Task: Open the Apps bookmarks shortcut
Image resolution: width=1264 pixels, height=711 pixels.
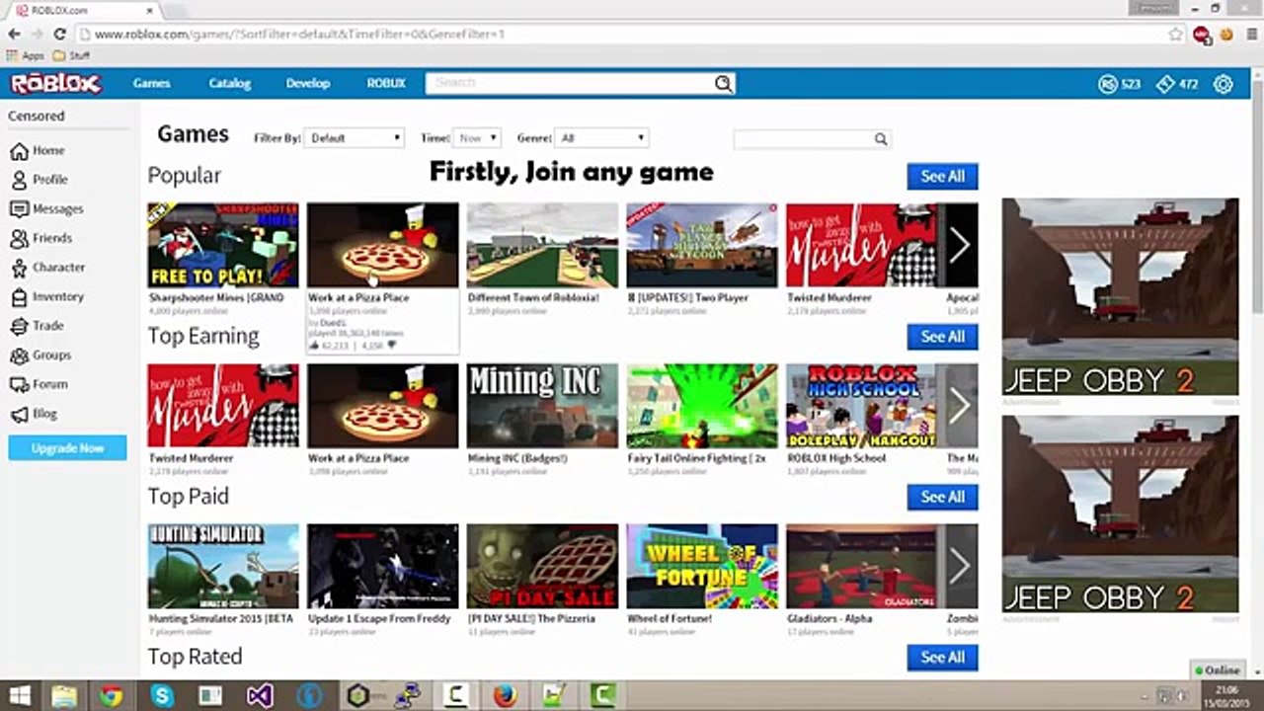Action: [x=26, y=56]
